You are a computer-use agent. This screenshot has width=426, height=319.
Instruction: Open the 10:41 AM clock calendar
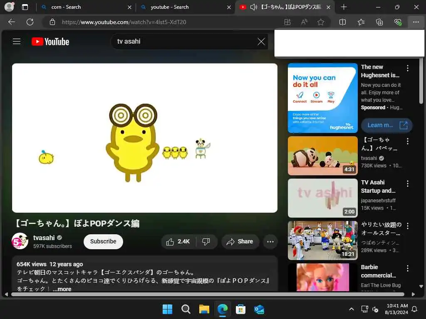pyautogui.click(x=396, y=309)
